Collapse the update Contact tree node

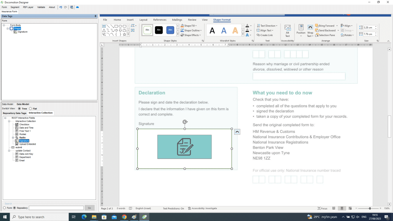coord(8,151)
